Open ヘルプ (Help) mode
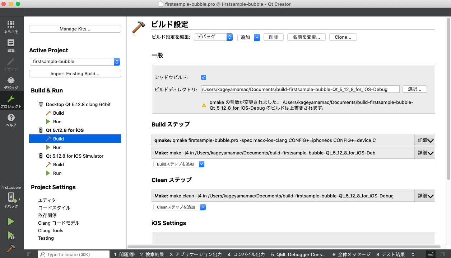Viewport: 451px width, 258px height. pos(11,120)
